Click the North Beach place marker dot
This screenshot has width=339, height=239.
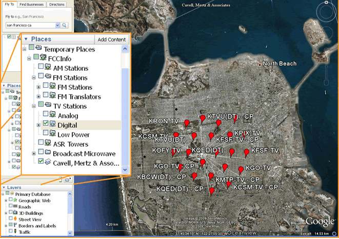[260, 65]
